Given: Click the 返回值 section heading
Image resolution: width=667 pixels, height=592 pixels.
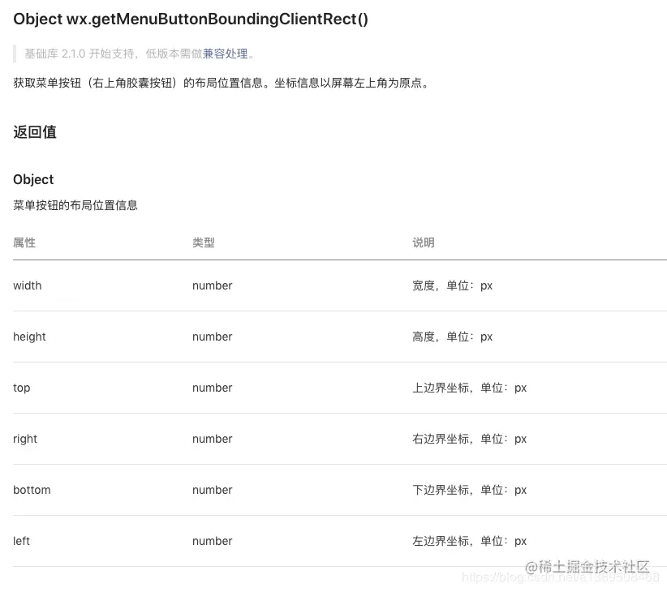Looking at the screenshot, I should [34, 132].
